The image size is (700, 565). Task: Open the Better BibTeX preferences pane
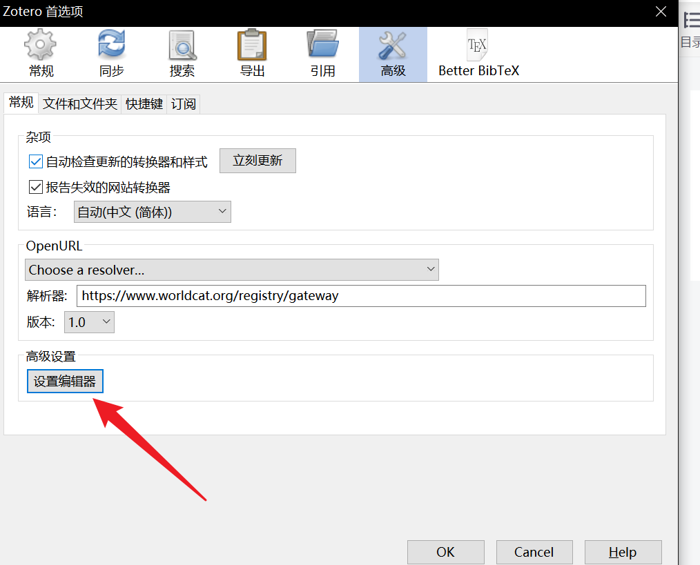478,54
